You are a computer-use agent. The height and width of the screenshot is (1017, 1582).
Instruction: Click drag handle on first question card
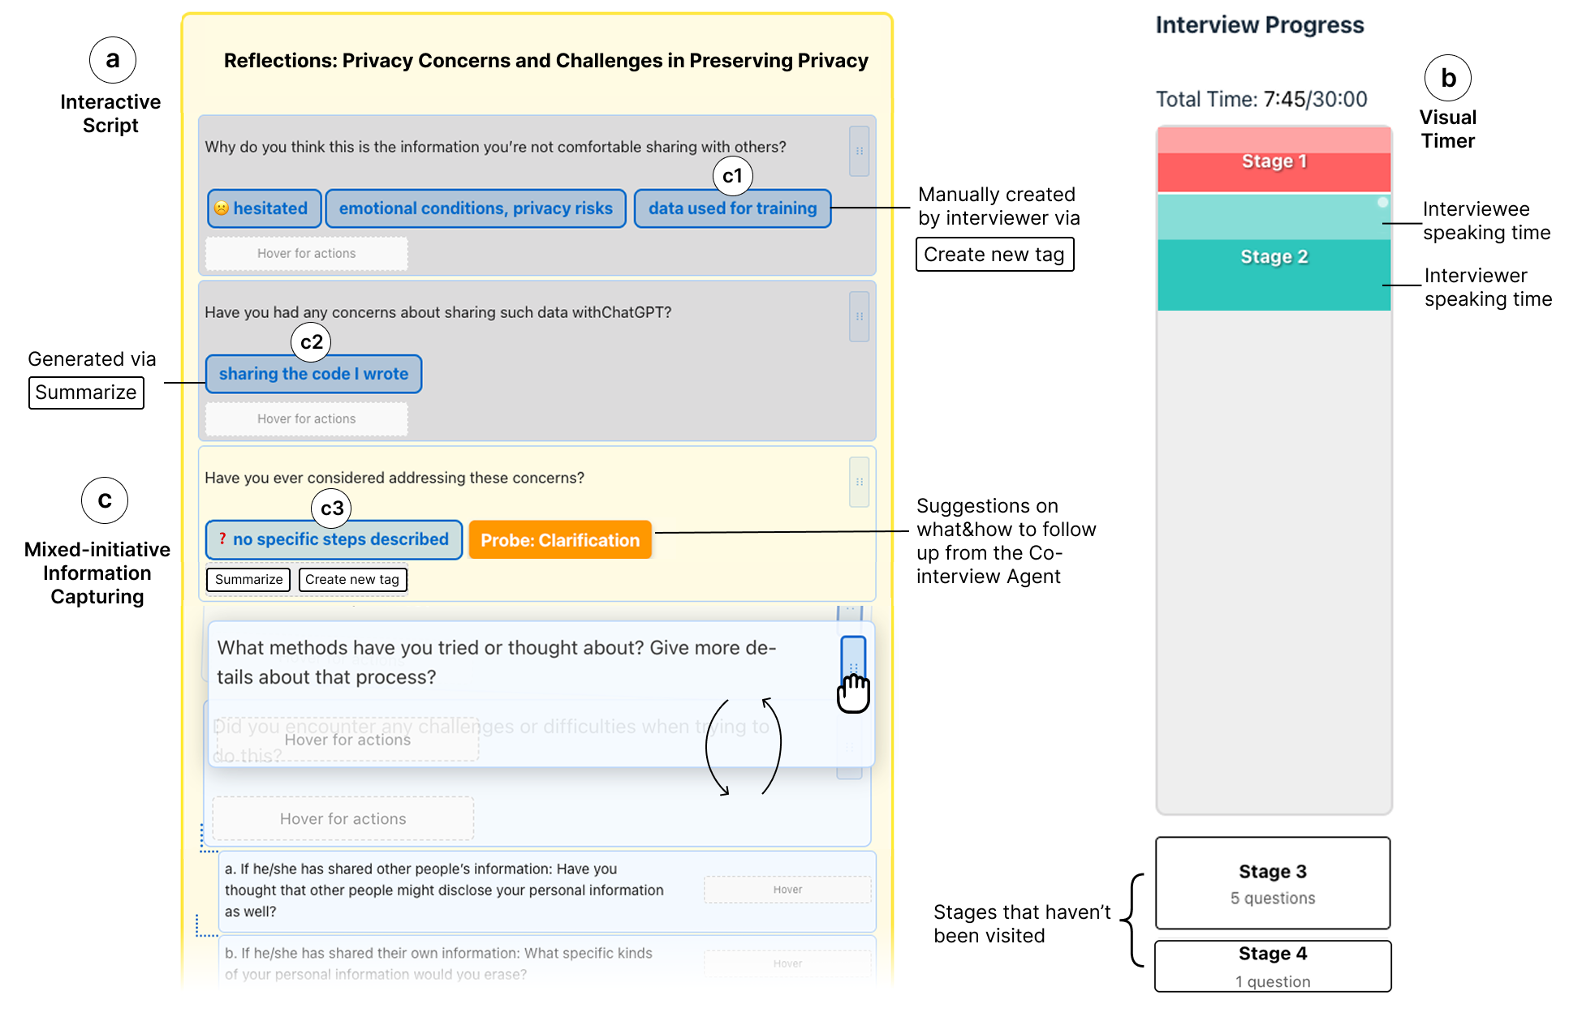click(859, 151)
